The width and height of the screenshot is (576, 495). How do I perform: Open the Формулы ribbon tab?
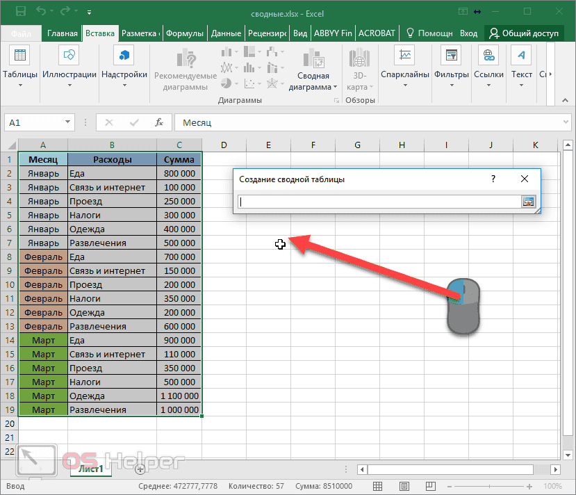point(183,32)
